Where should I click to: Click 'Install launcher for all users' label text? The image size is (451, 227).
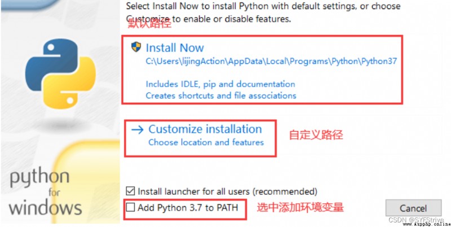[227, 191]
